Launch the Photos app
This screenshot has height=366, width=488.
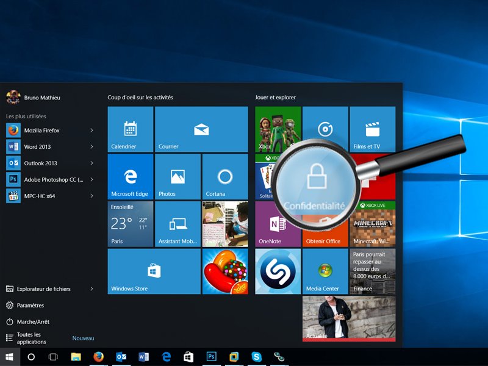[x=178, y=177]
